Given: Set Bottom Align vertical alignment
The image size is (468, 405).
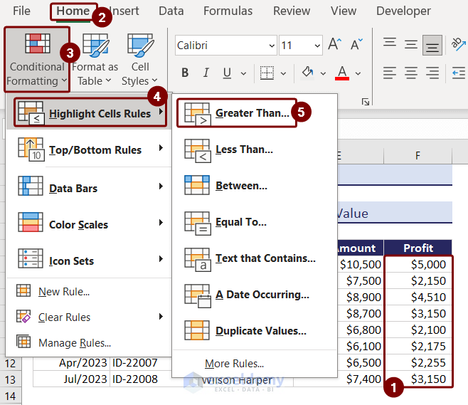Looking at the screenshot, I should (x=432, y=46).
